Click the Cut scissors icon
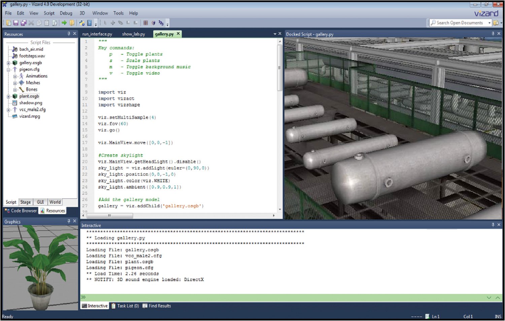 point(31,23)
